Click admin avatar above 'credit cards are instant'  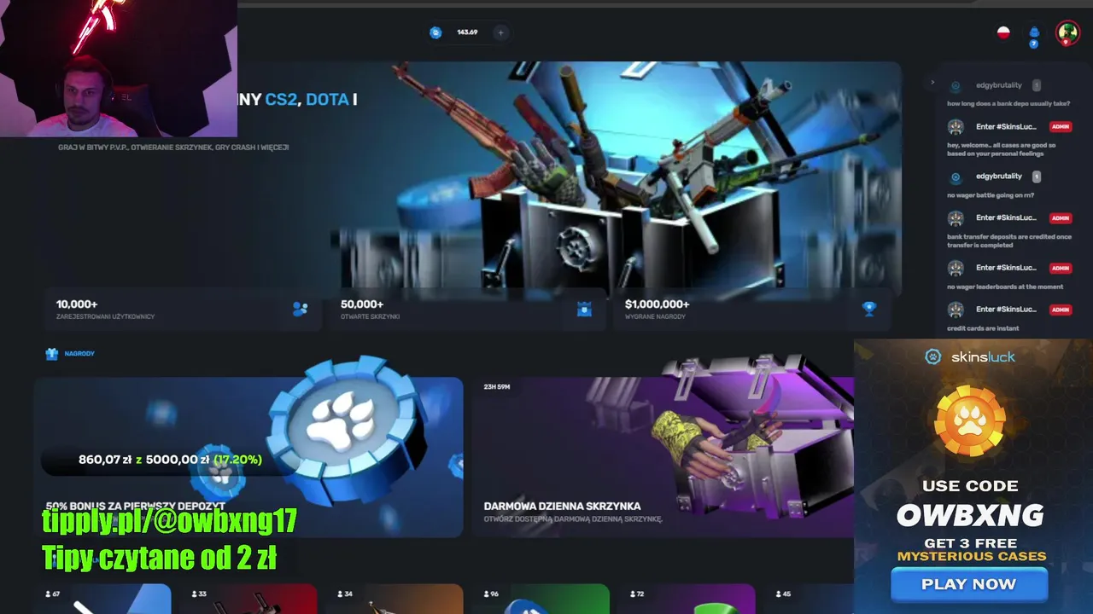click(x=956, y=310)
